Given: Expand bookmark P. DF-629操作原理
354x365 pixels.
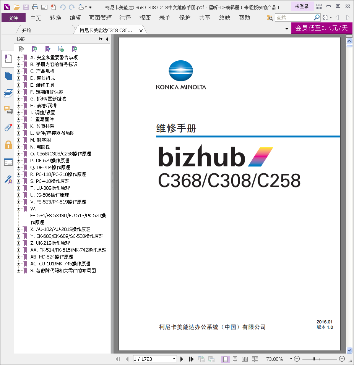Looking at the screenshot, I should click(19, 161).
